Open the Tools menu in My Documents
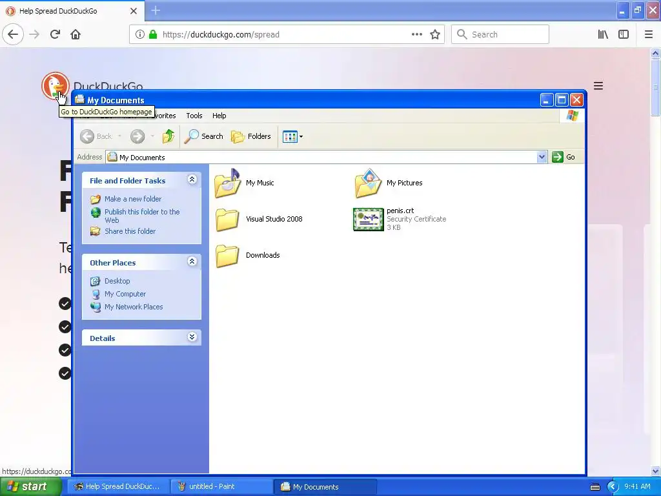661x496 pixels. click(194, 116)
